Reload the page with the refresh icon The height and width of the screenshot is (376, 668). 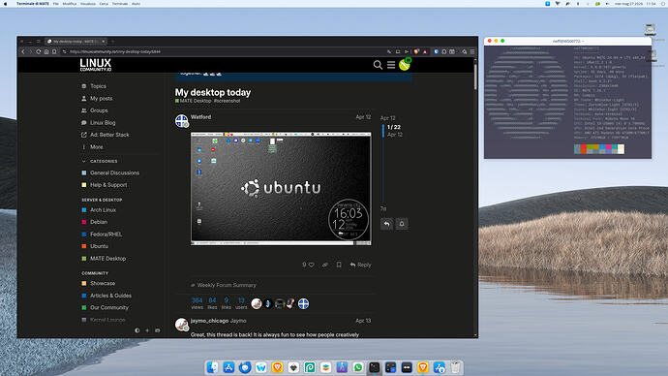pyautogui.click(x=39, y=51)
